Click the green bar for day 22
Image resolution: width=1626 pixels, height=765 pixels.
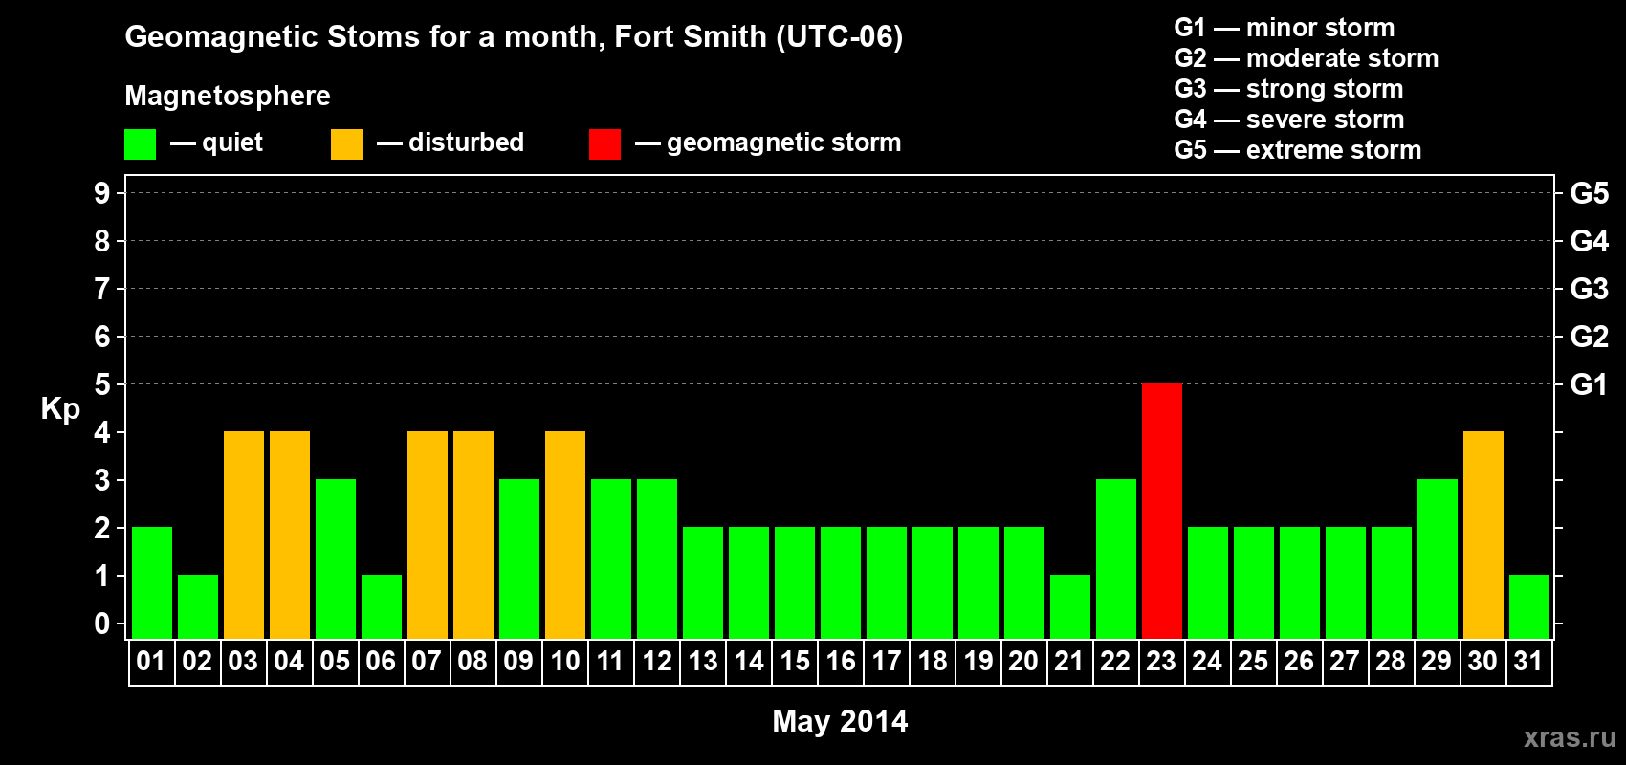(x=1116, y=558)
